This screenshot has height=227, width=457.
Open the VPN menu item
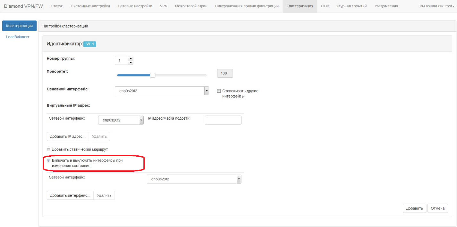click(x=164, y=6)
